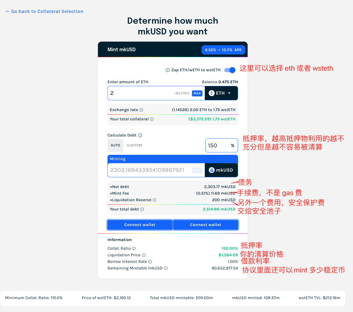Click the 150 % collateral ratio input
This screenshot has width=353, height=312.
pos(222,146)
